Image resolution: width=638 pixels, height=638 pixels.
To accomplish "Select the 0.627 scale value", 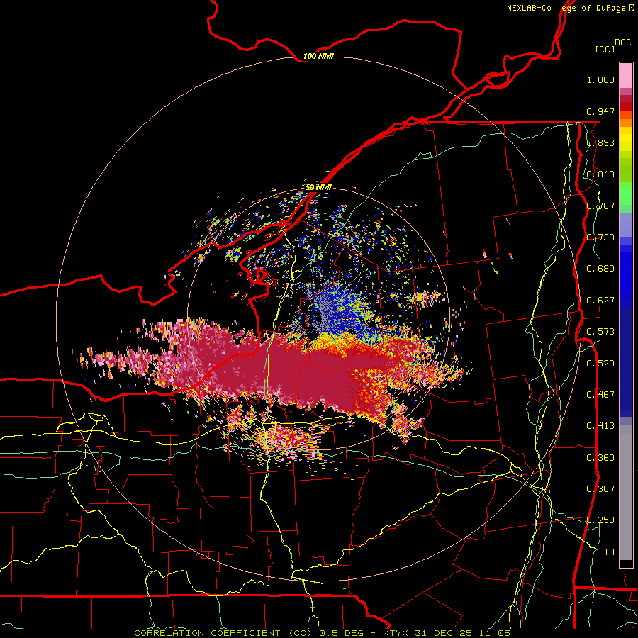I will coord(600,301).
